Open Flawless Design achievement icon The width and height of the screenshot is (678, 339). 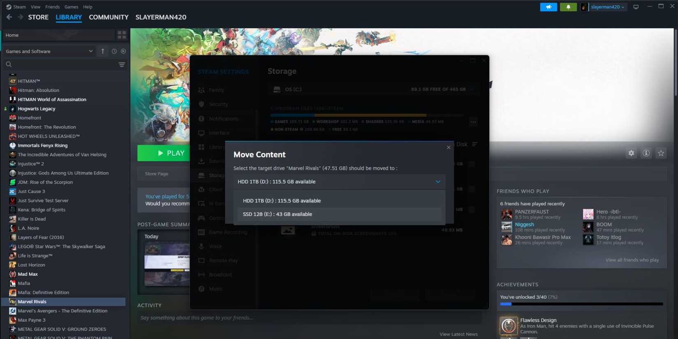(508, 325)
